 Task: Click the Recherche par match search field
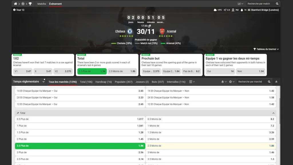(x=259, y=4)
